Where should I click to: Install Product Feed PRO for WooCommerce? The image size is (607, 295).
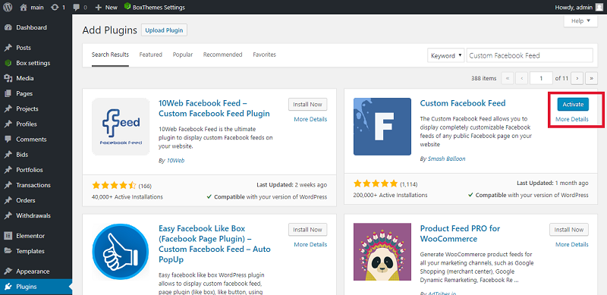coord(569,230)
